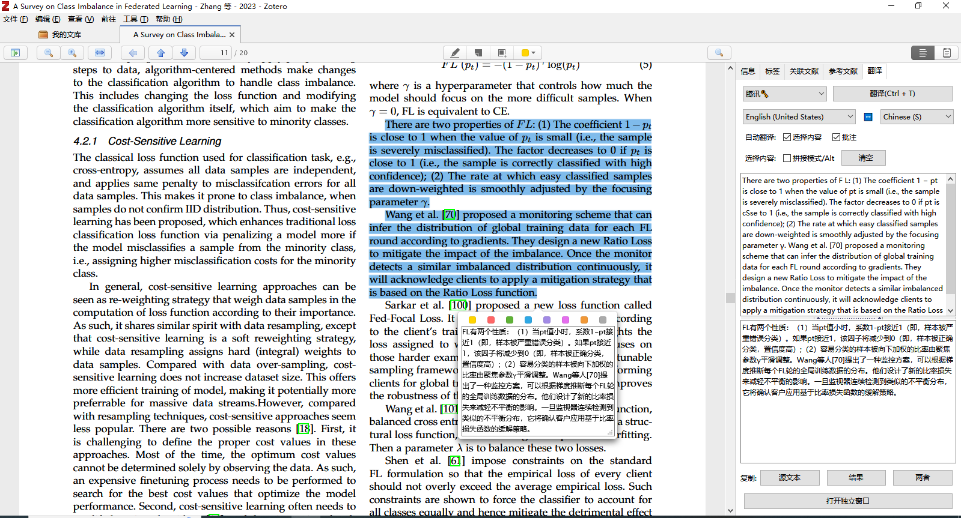Click the zoom in magnifier icon
This screenshot has height=518, width=961.
point(72,53)
